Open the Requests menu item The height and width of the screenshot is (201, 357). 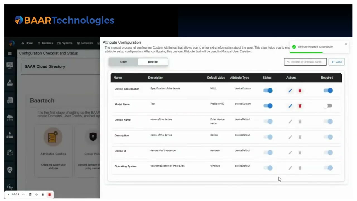[x=85, y=43]
